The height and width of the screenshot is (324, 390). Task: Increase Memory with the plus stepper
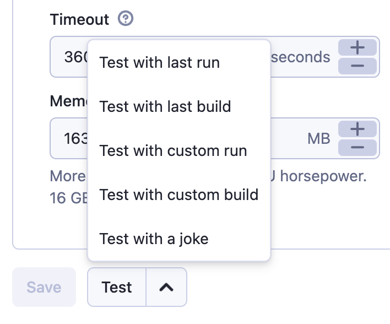tap(357, 129)
